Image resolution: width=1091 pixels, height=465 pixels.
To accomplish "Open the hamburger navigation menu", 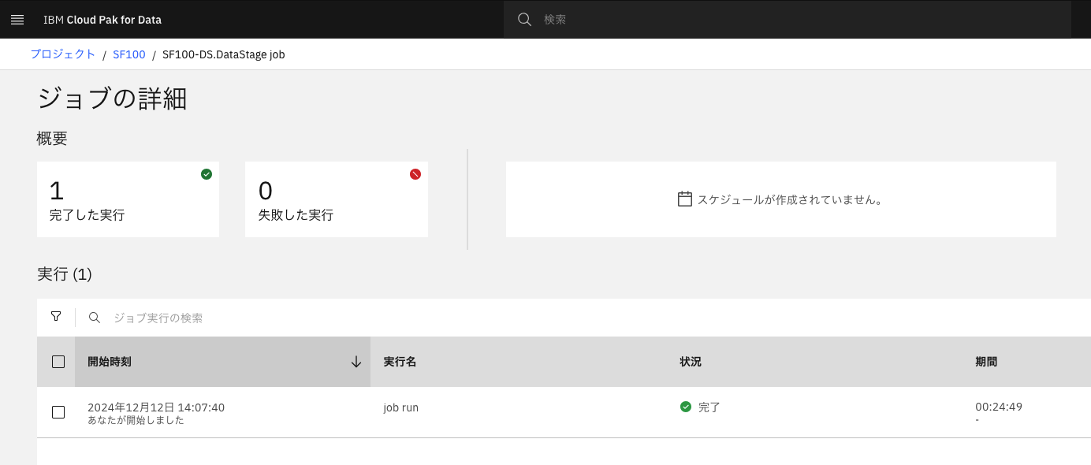I will [17, 19].
